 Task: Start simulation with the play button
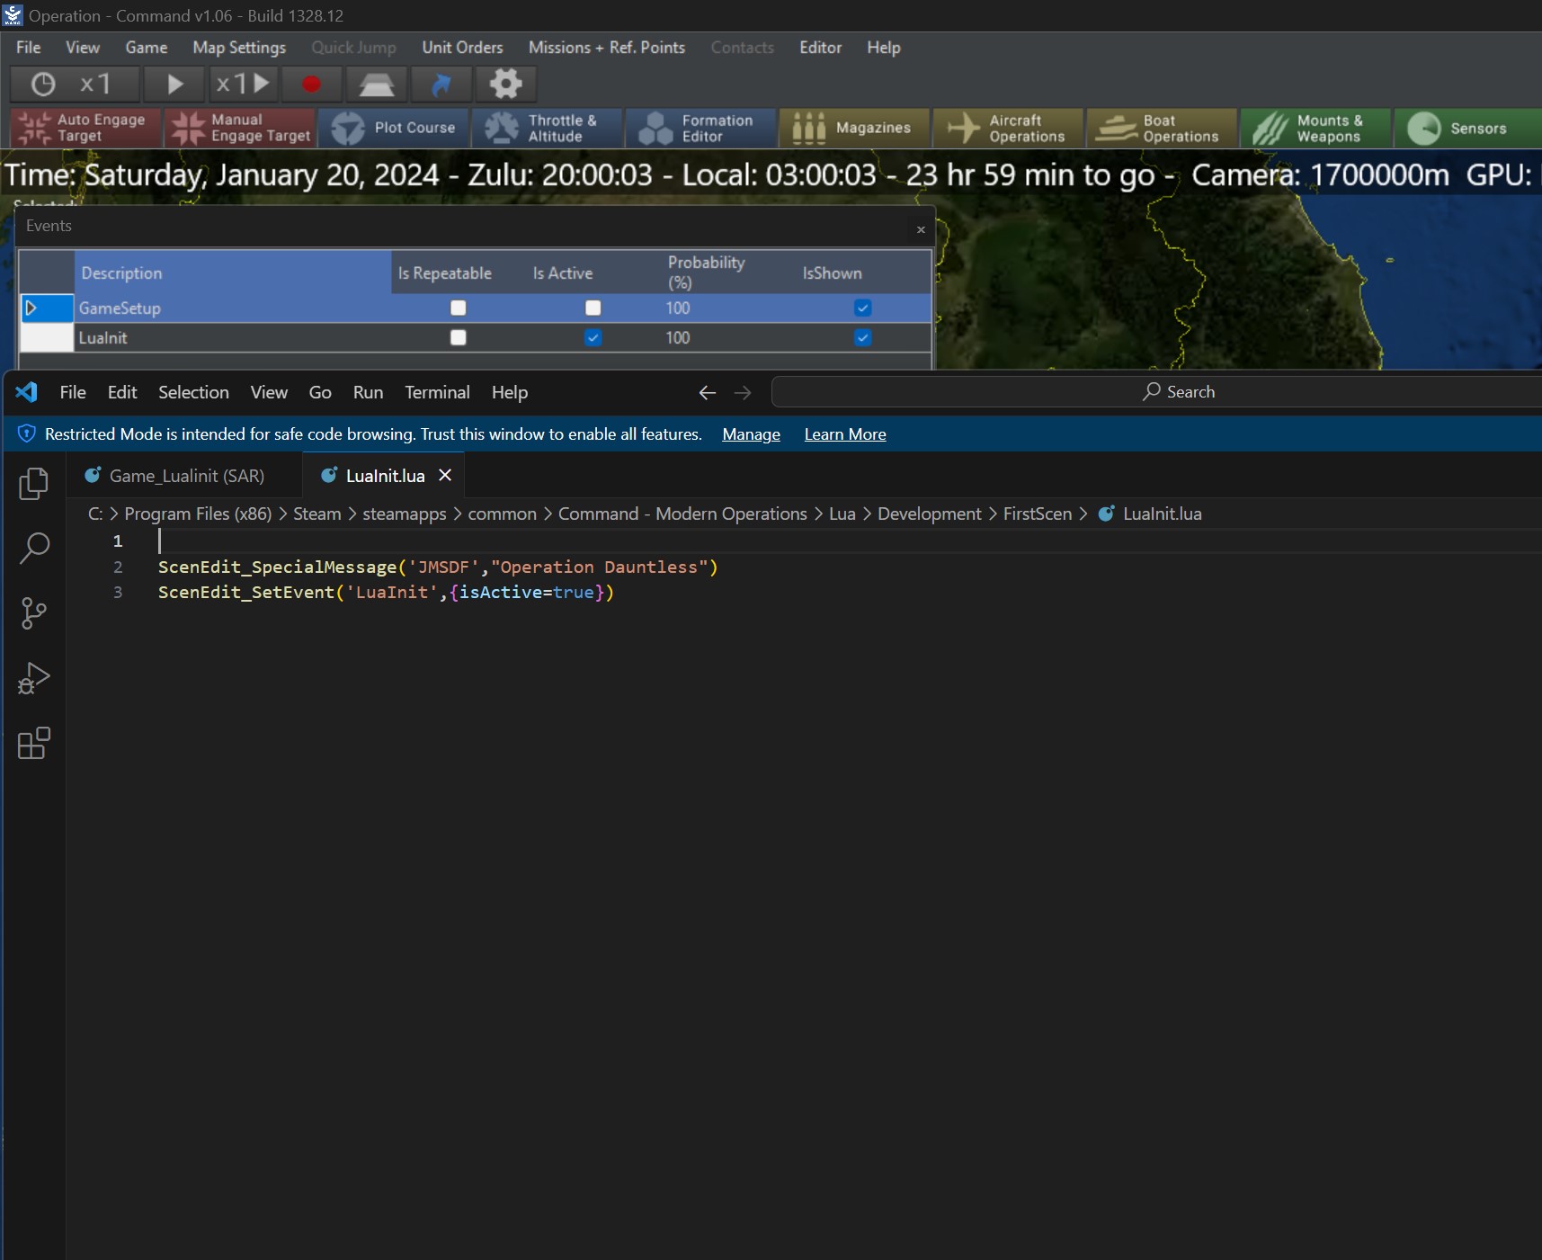click(175, 85)
